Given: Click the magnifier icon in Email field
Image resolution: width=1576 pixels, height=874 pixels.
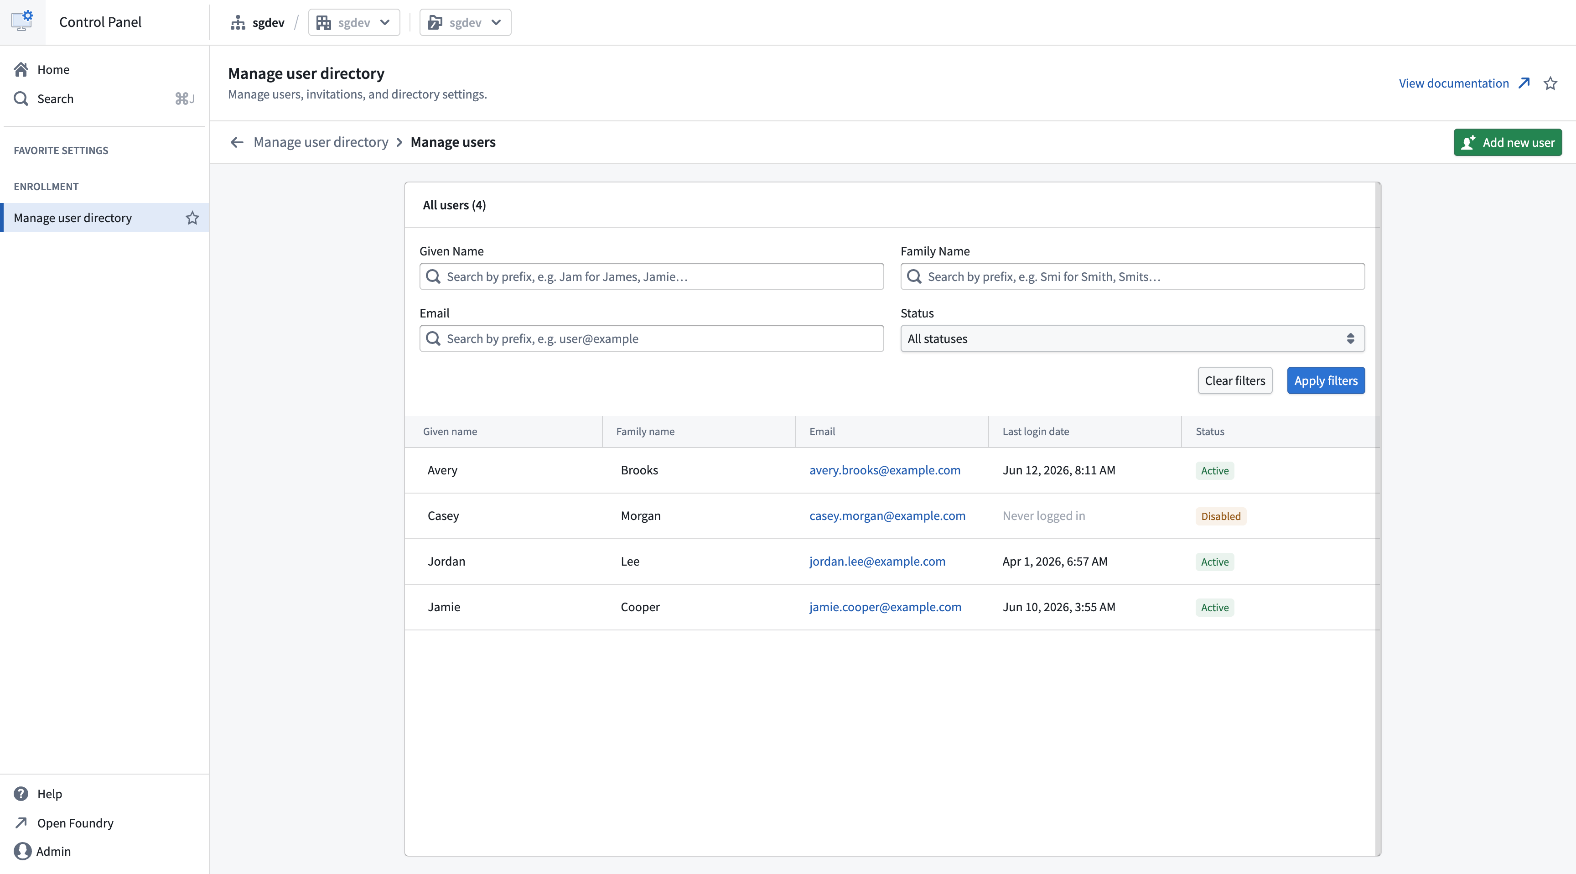Looking at the screenshot, I should 433,338.
